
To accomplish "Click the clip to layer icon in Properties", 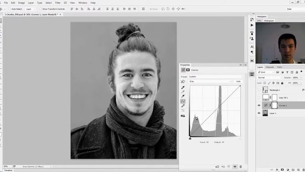I will [217, 167].
